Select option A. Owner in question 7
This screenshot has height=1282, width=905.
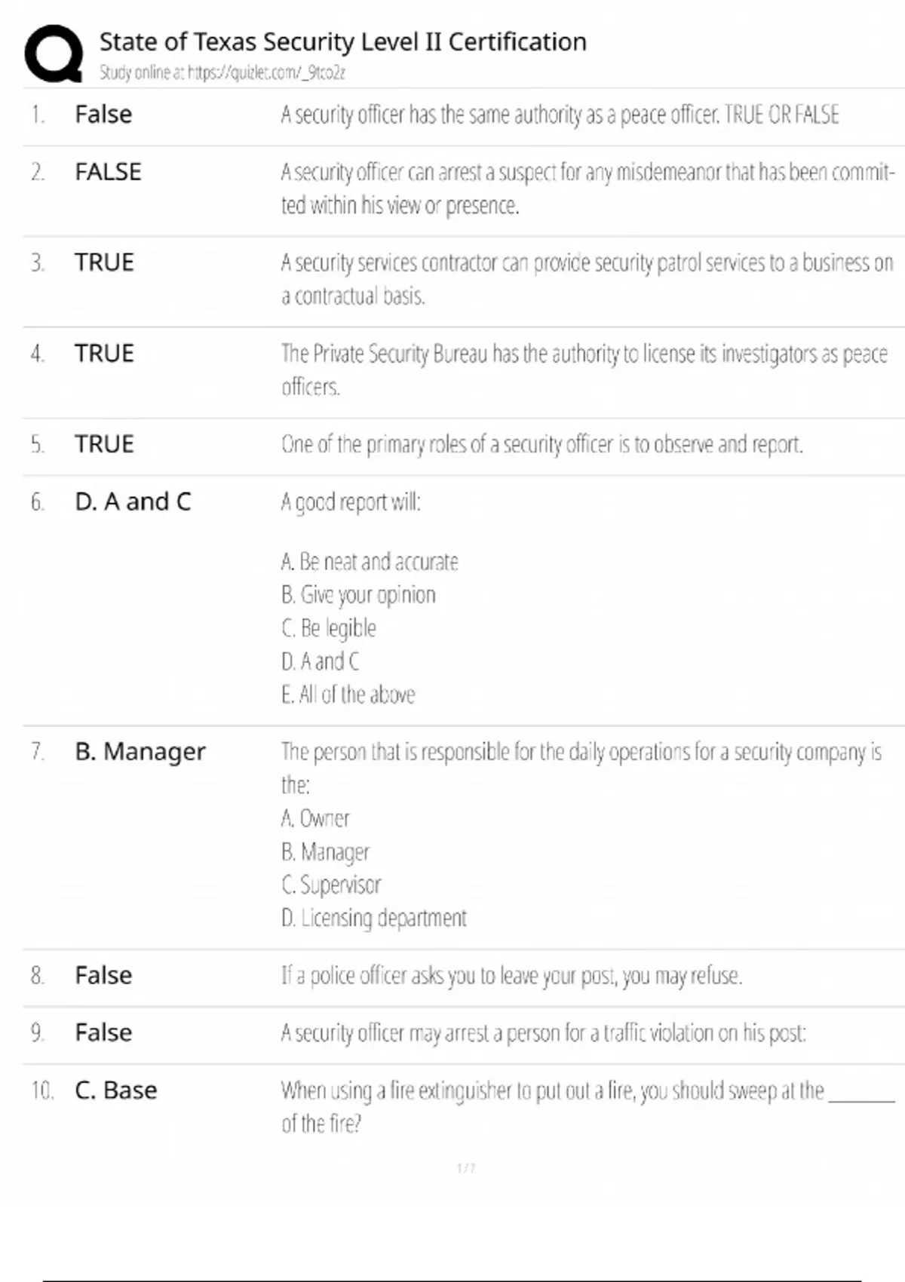click(315, 818)
